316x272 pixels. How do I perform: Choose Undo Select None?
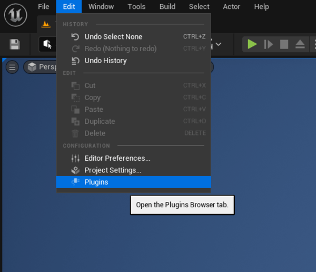coord(134,37)
